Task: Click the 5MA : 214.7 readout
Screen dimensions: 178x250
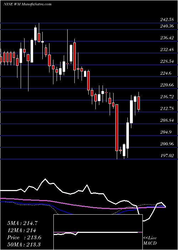Action: (22, 223)
